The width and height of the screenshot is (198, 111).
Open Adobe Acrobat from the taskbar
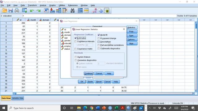click(x=123, y=108)
